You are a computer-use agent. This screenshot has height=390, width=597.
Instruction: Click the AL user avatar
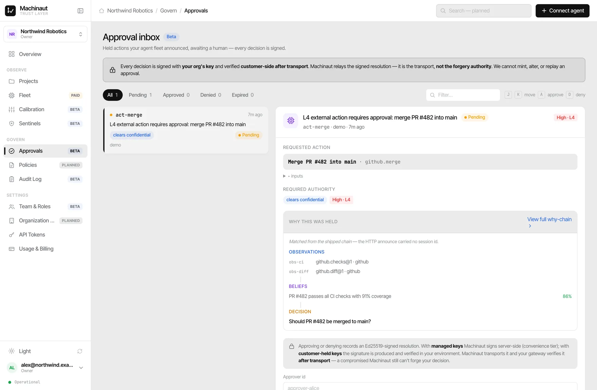point(12,368)
